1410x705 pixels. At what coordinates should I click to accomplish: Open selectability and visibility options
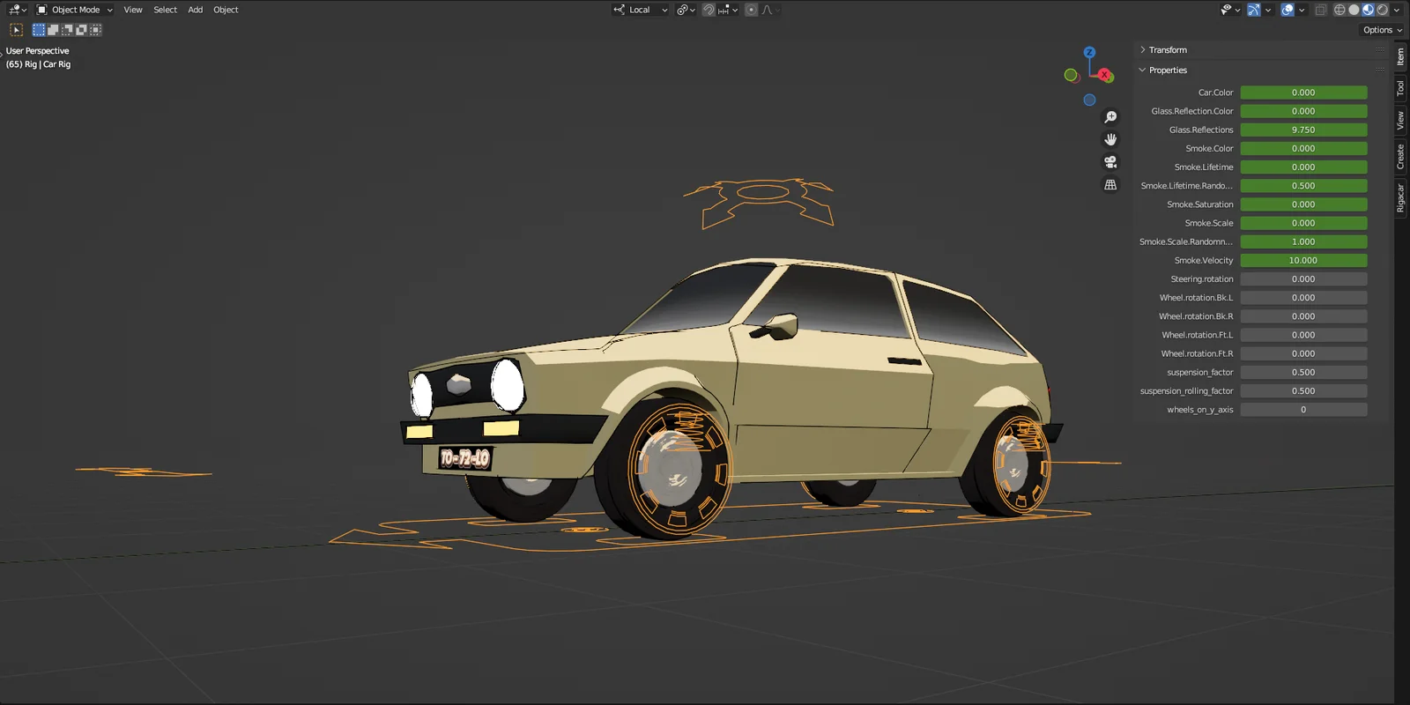[x=1230, y=10]
